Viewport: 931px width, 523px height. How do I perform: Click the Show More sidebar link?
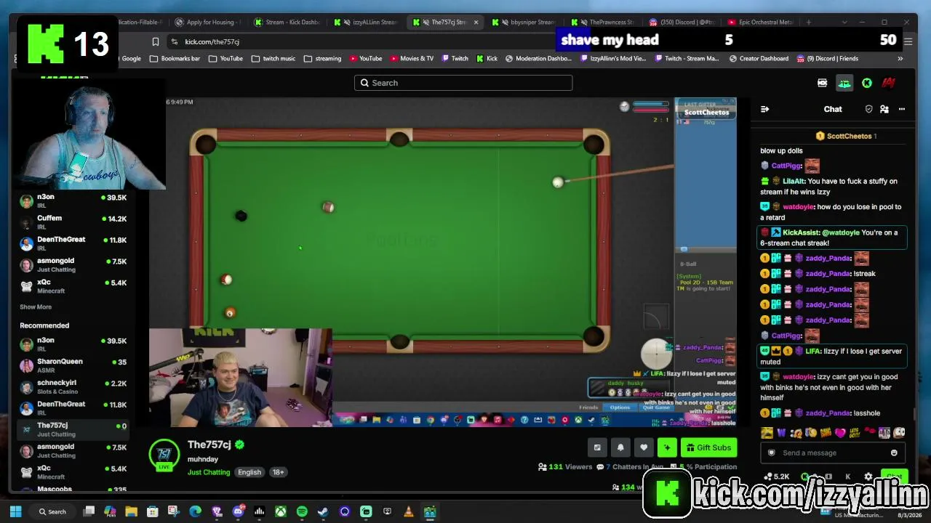(x=36, y=307)
